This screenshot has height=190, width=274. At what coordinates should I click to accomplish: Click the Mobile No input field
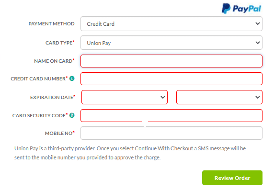pyautogui.click(x=171, y=133)
